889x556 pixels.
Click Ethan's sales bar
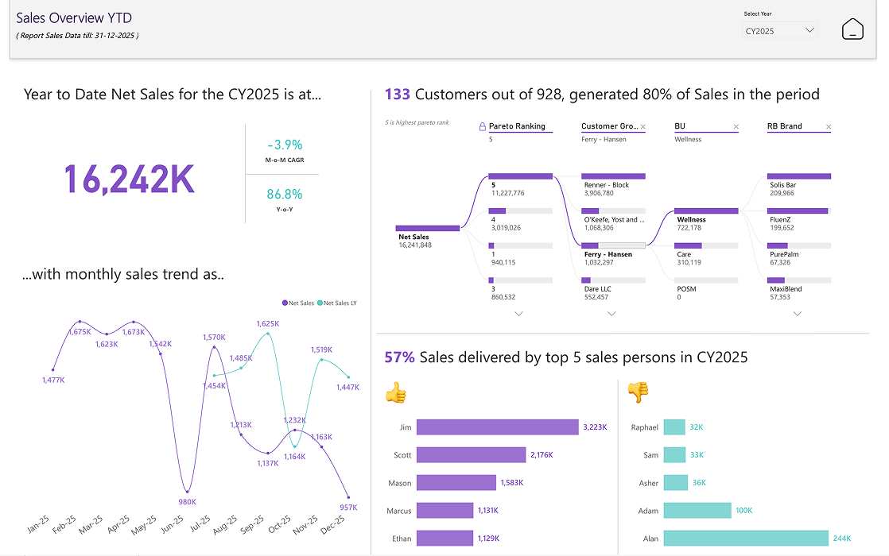(x=445, y=538)
